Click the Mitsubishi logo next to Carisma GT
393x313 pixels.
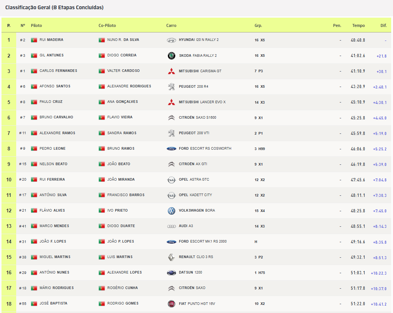pos(171,71)
